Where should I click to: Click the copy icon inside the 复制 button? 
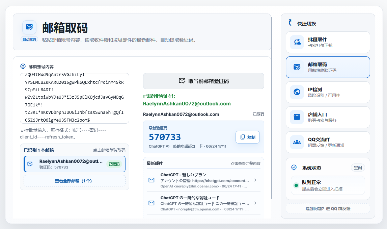243,137
